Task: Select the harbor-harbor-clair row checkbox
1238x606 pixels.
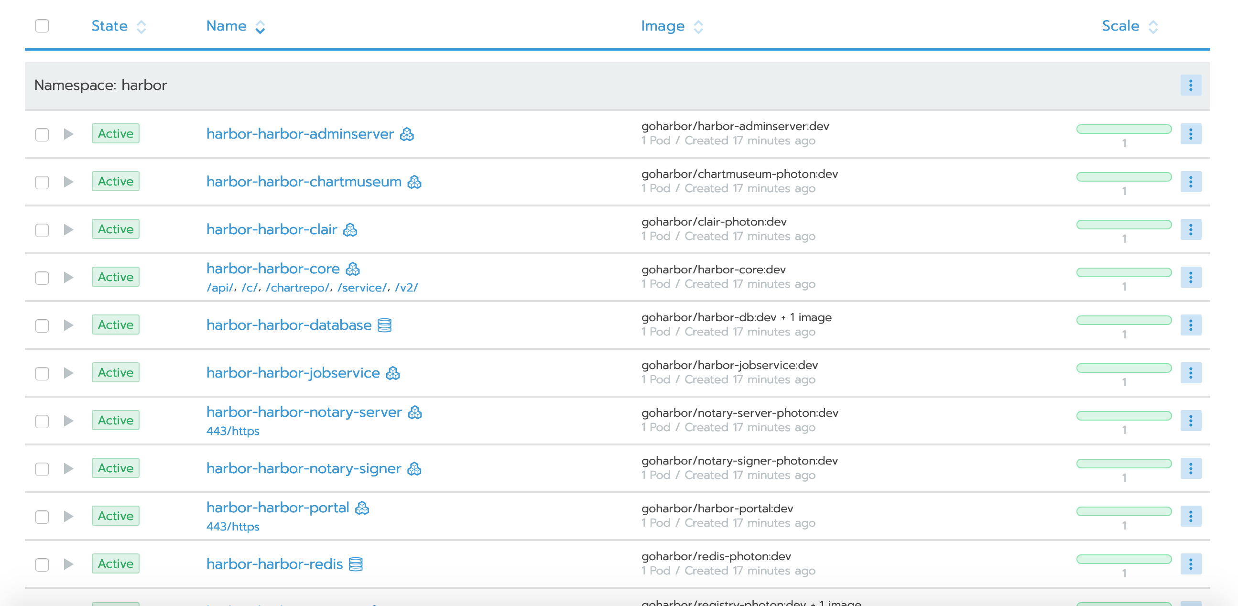Action: (42, 230)
